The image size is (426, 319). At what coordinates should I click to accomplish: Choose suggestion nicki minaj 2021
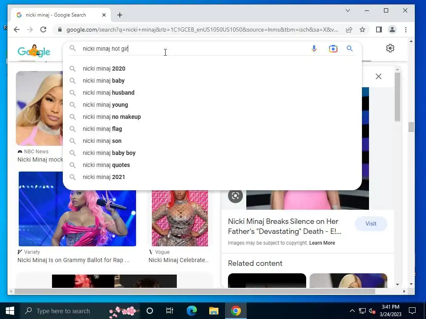213,177
